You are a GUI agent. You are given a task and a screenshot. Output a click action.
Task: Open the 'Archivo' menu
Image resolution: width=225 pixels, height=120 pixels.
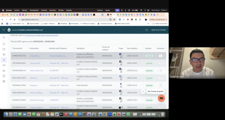point(17,10)
